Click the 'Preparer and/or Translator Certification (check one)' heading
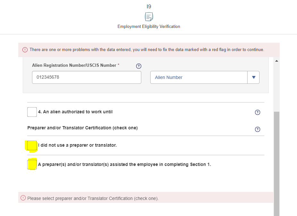 click(x=82, y=128)
